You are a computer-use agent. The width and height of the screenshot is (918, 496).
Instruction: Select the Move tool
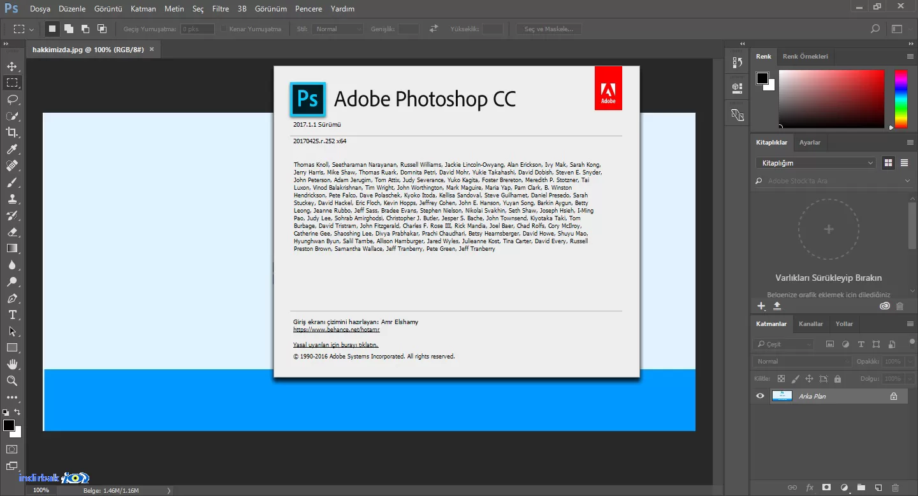click(x=12, y=66)
